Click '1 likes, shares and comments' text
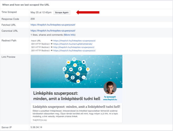Screen dimensions: 173x131 tap(47, 35)
